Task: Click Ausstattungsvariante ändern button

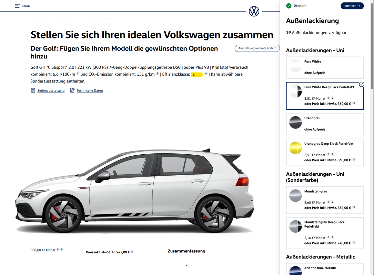Action: [257, 48]
